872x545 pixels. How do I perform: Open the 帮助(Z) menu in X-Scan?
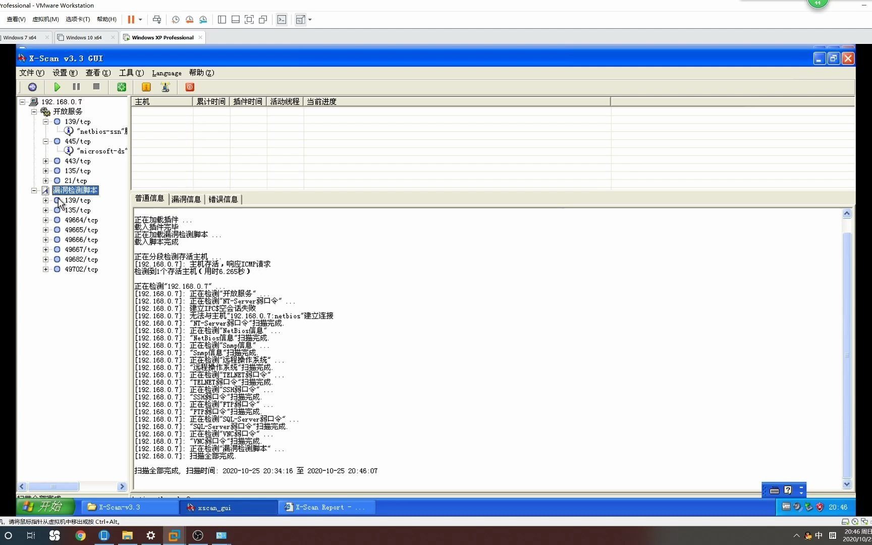[202, 73]
